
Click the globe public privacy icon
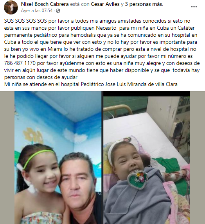click(58, 11)
